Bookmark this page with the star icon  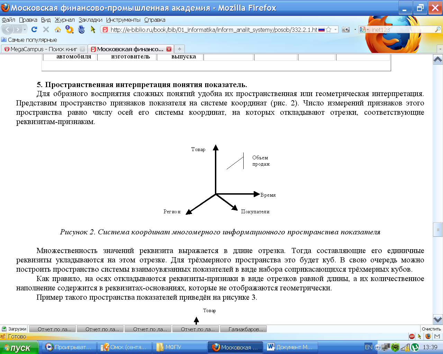(328, 30)
